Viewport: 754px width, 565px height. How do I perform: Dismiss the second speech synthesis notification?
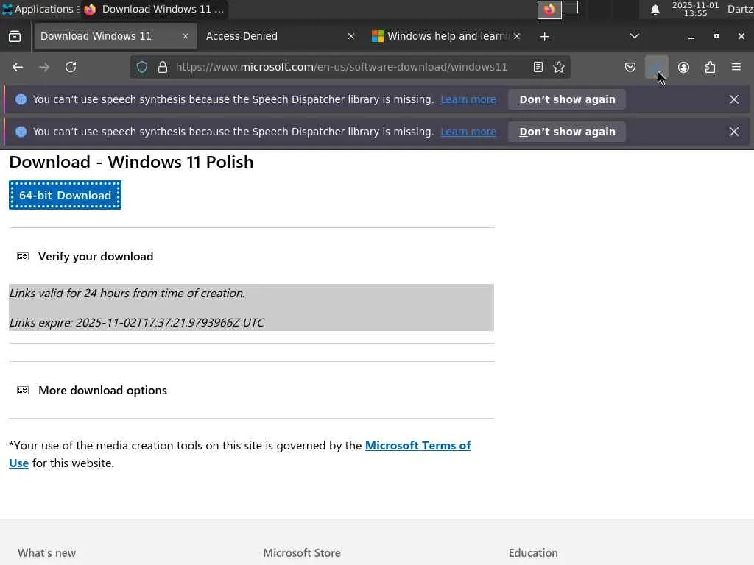pyautogui.click(x=734, y=132)
